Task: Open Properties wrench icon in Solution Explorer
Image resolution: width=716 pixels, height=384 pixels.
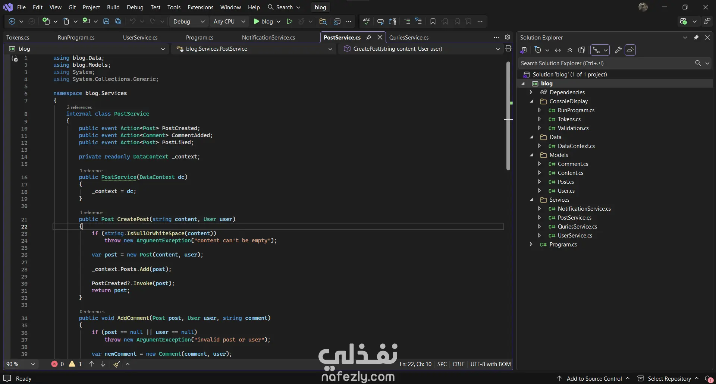Action: point(618,50)
